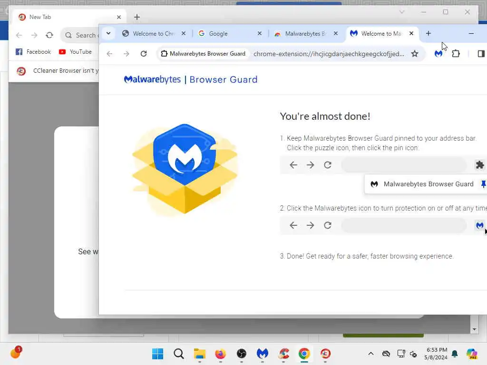Open the orange widget icon with notification badge

coord(16,353)
